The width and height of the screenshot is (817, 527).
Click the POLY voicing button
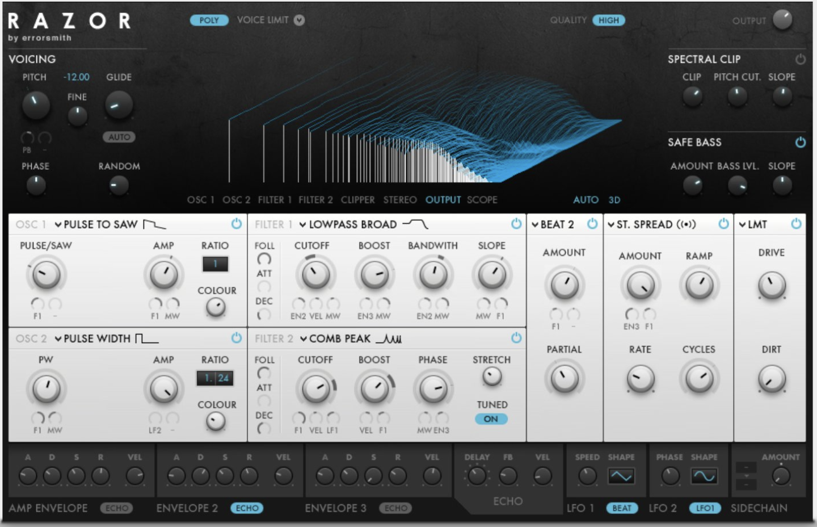point(209,19)
